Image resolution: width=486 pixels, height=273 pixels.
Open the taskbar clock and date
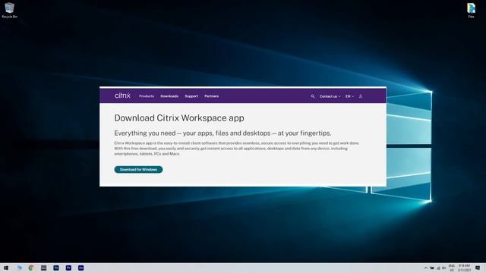[464, 268]
